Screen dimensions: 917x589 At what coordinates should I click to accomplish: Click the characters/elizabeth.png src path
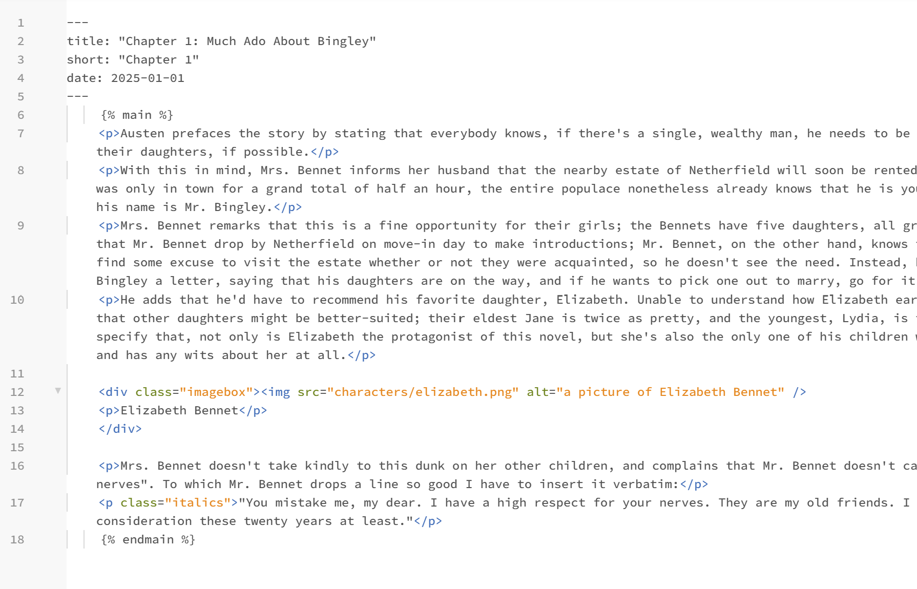click(423, 392)
